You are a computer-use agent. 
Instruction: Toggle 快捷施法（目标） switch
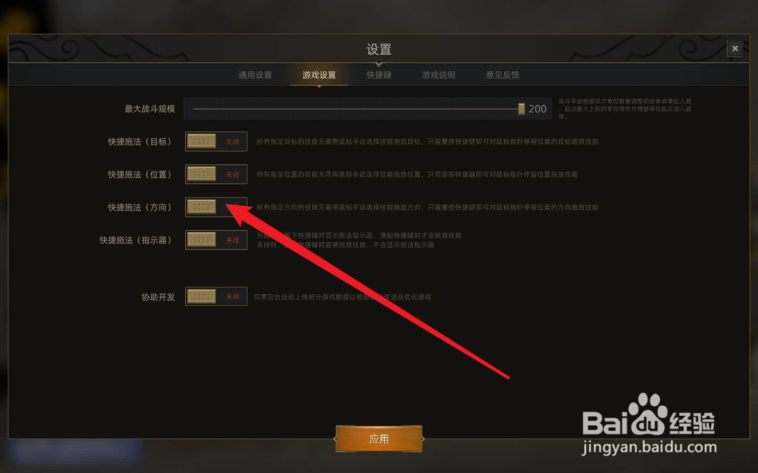[x=216, y=141]
